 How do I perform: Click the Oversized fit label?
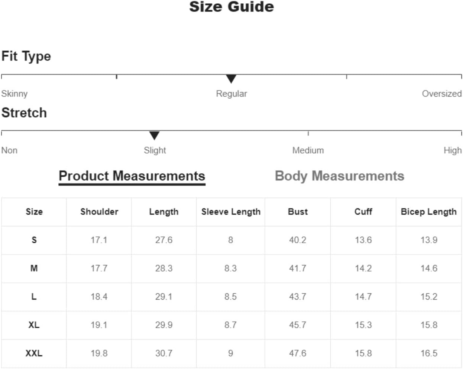442,94
